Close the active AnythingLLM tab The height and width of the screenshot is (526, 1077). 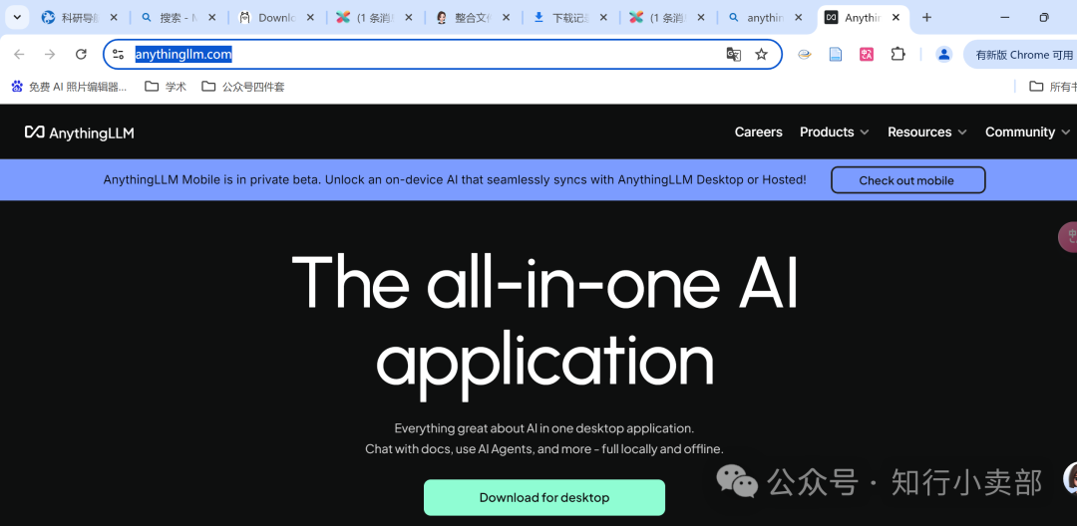coord(896,18)
